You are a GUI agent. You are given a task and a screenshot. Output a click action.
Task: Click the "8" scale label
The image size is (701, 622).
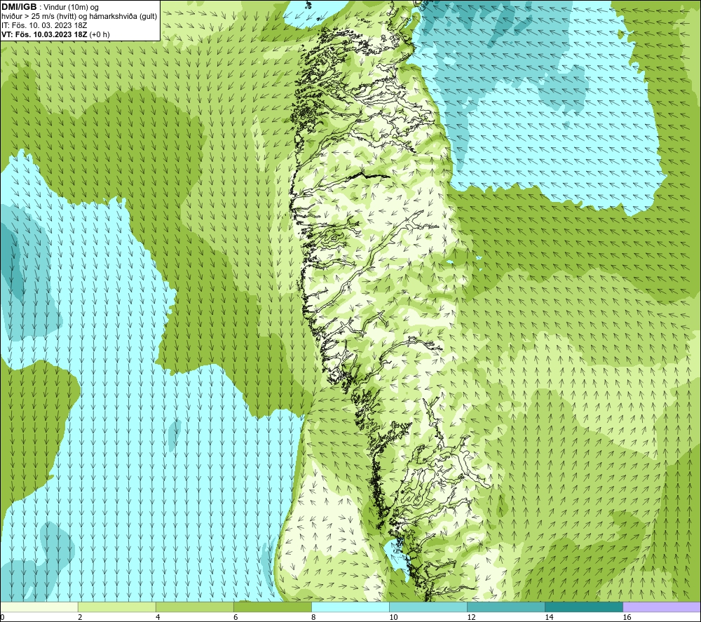(313, 618)
